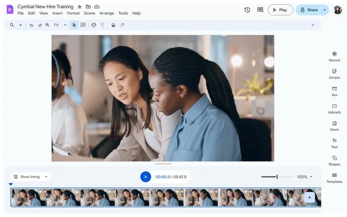Viewport: 347px width, 217px height.
Task: Open the theme palette icon
Action: 94,25
